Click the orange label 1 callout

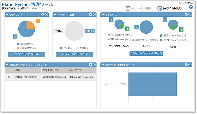pyautogui.click(x=38, y=21)
